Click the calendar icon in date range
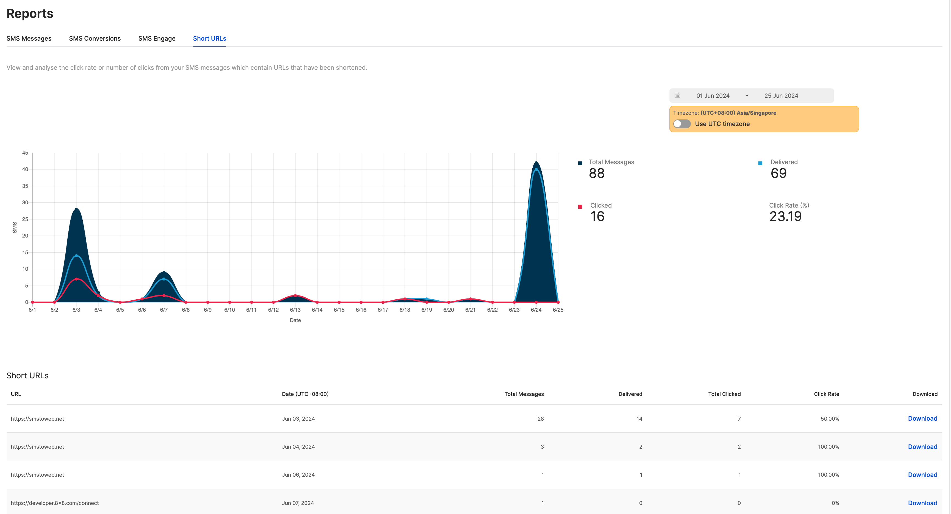 tap(677, 95)
